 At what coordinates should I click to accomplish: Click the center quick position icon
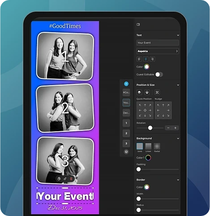click(145, 110)
